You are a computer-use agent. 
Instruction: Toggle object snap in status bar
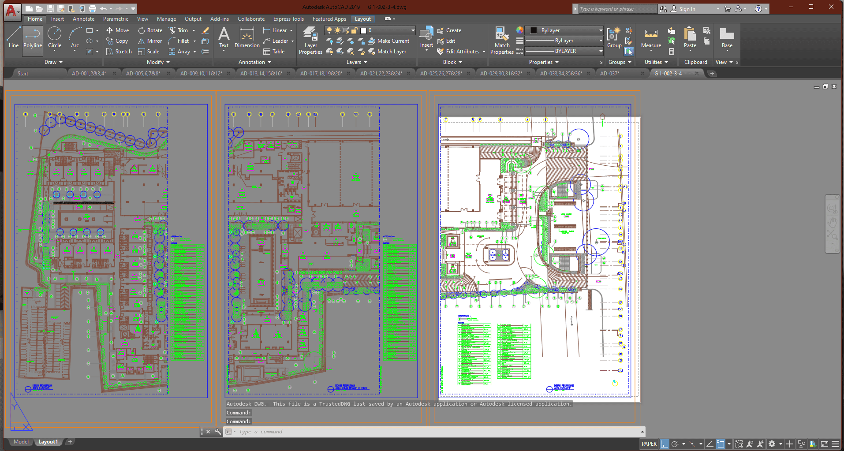coord(721,444)
